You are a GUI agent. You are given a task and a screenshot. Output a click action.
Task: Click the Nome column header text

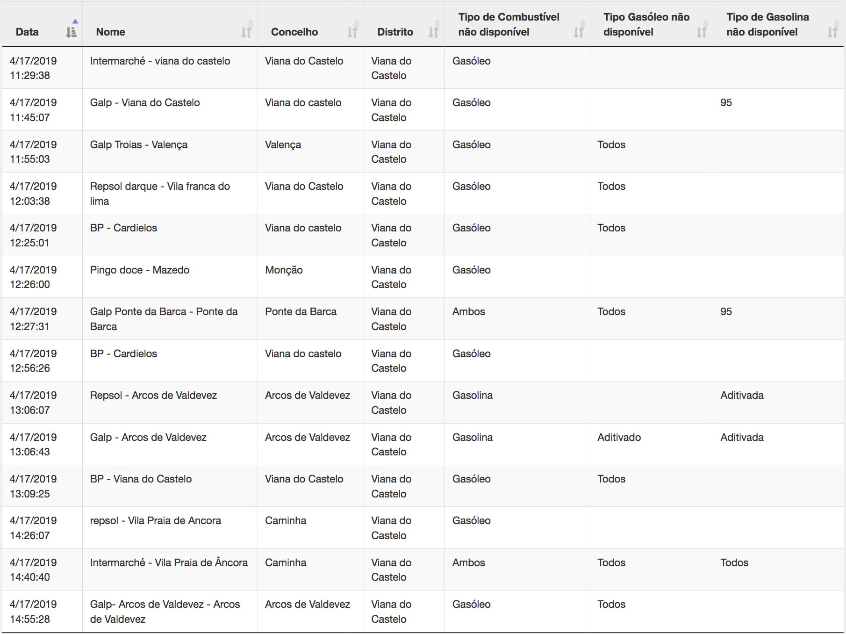[110, 32]
